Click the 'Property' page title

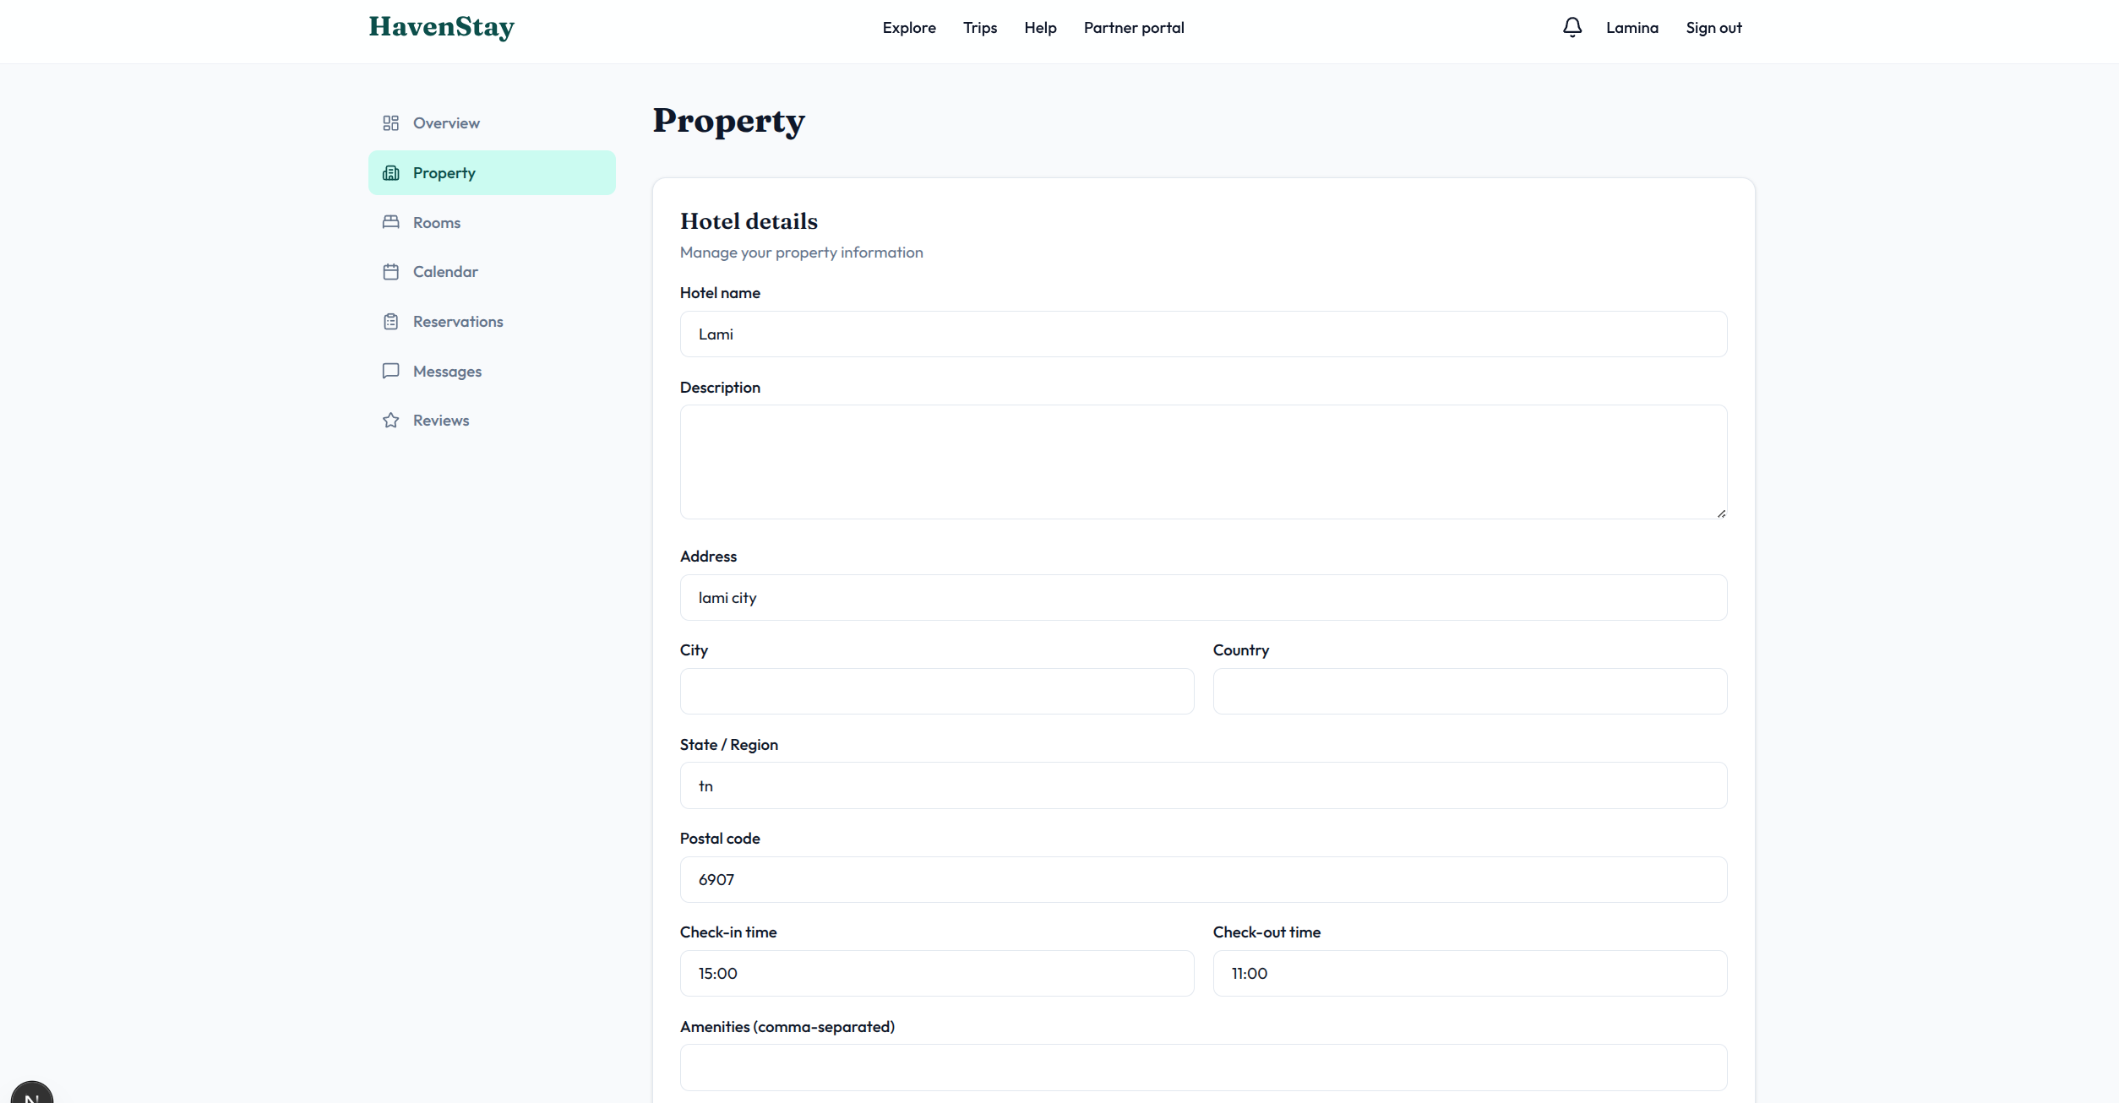pyautogui.click(x=728, y=122)
